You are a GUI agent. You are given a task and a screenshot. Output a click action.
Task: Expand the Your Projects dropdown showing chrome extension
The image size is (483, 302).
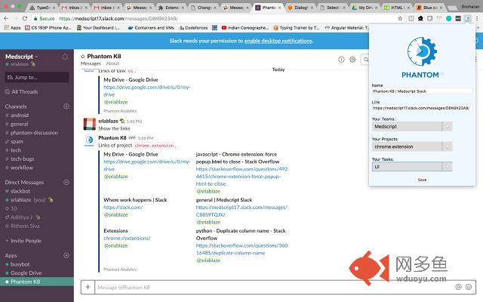(x=412, y=146)
